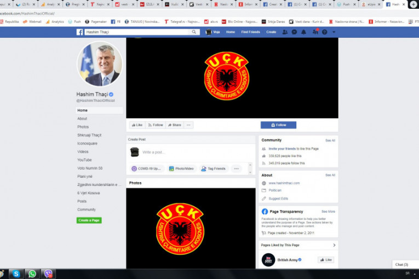This screenshot has width=419, height=279.
Task: Open Messenger icon in Facebook header
Action: 295,32
